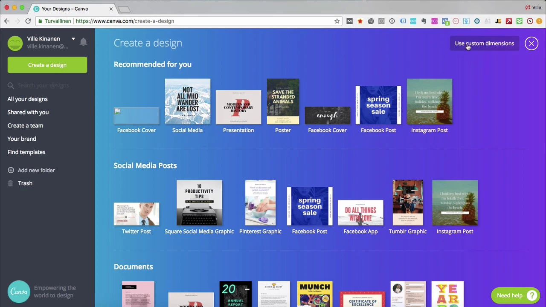Open a new browser tab
The height and width of the screenshot is (307, 546).
(x=124, y=9)
